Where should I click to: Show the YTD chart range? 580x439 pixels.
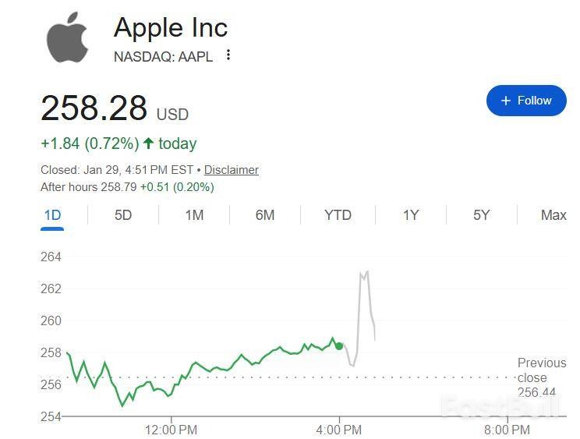tap(338, 215)
